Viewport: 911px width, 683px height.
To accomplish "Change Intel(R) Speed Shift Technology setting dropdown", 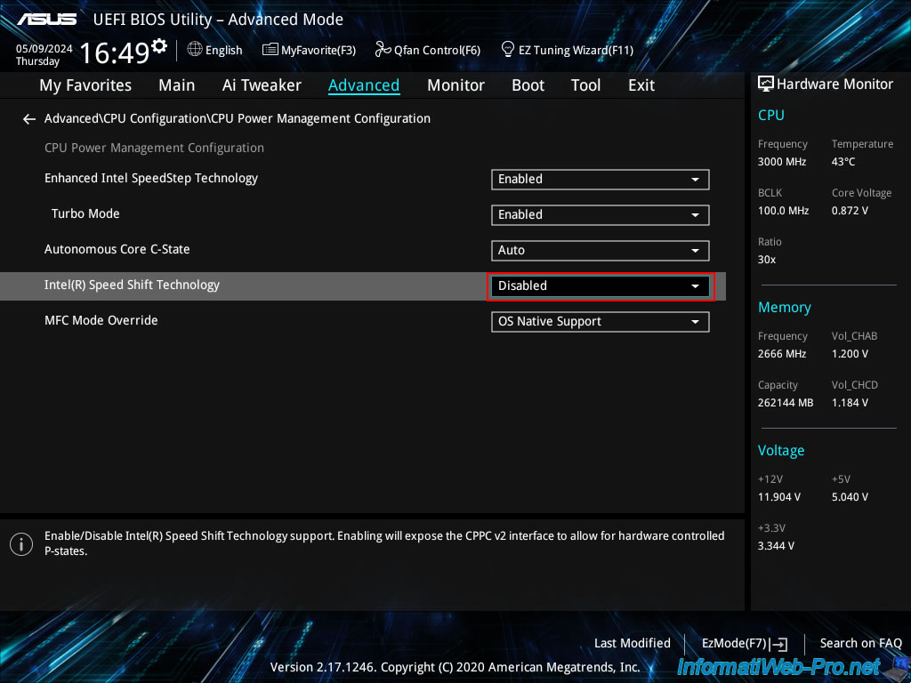I will click(600, 286).
